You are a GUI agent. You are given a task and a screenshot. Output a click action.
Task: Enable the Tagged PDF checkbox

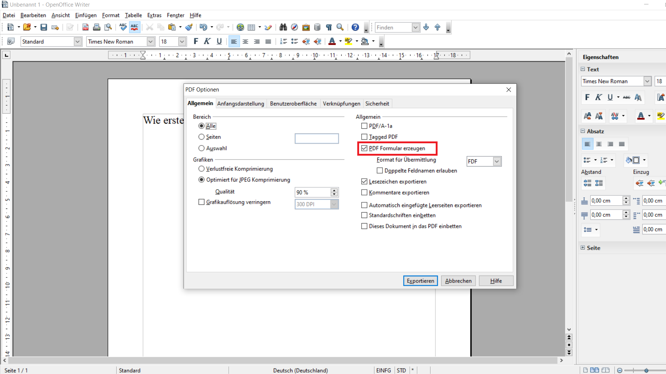tap(364, 137)
